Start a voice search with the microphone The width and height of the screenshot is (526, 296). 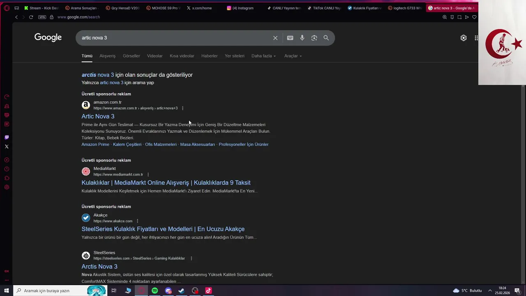302,38
